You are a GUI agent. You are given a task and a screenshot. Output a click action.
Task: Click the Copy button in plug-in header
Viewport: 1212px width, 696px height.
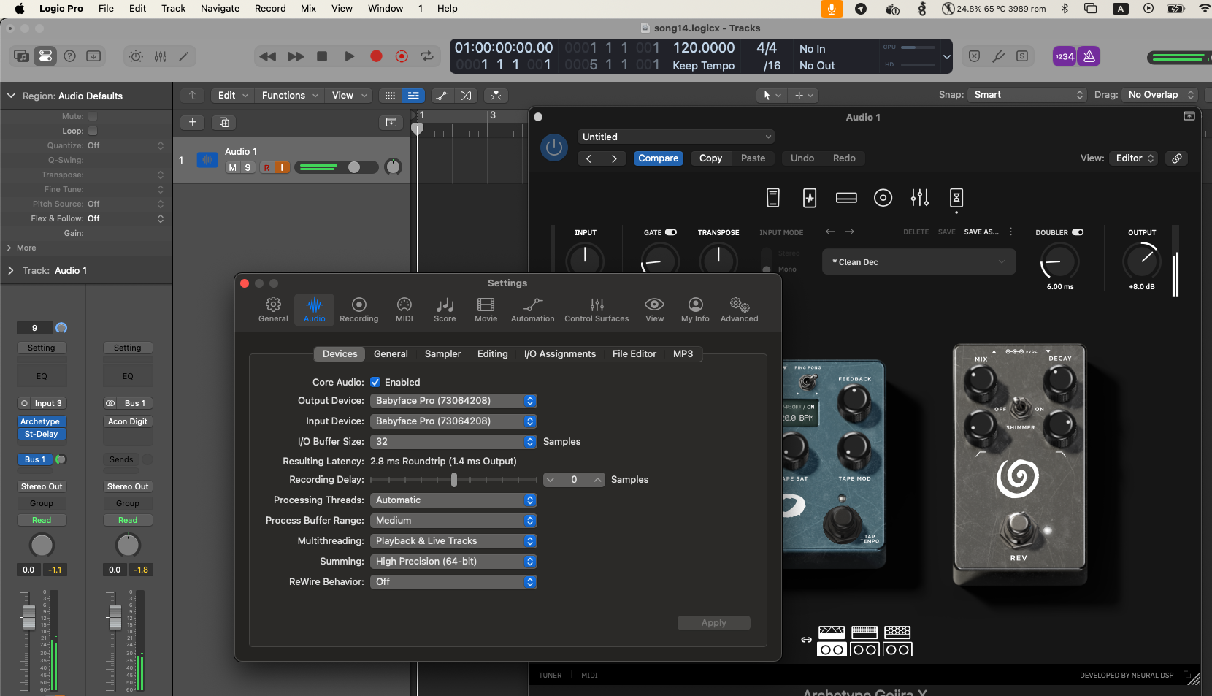(x=710, y=158)
